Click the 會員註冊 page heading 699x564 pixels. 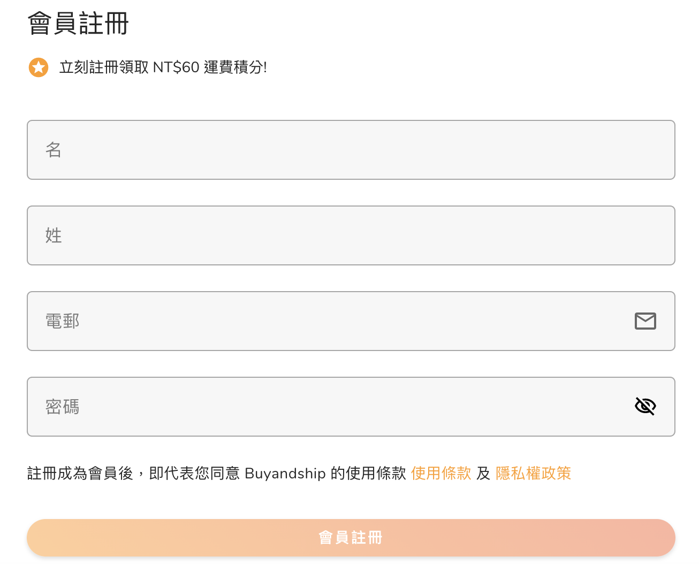[78, 24]
